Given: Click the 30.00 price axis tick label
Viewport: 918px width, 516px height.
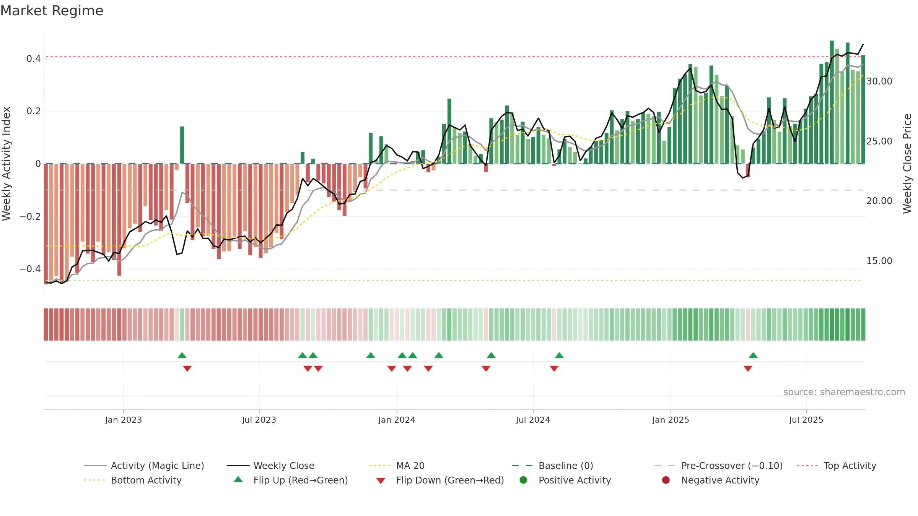Looking at the screenshot, I should click(x=879, y=81).
